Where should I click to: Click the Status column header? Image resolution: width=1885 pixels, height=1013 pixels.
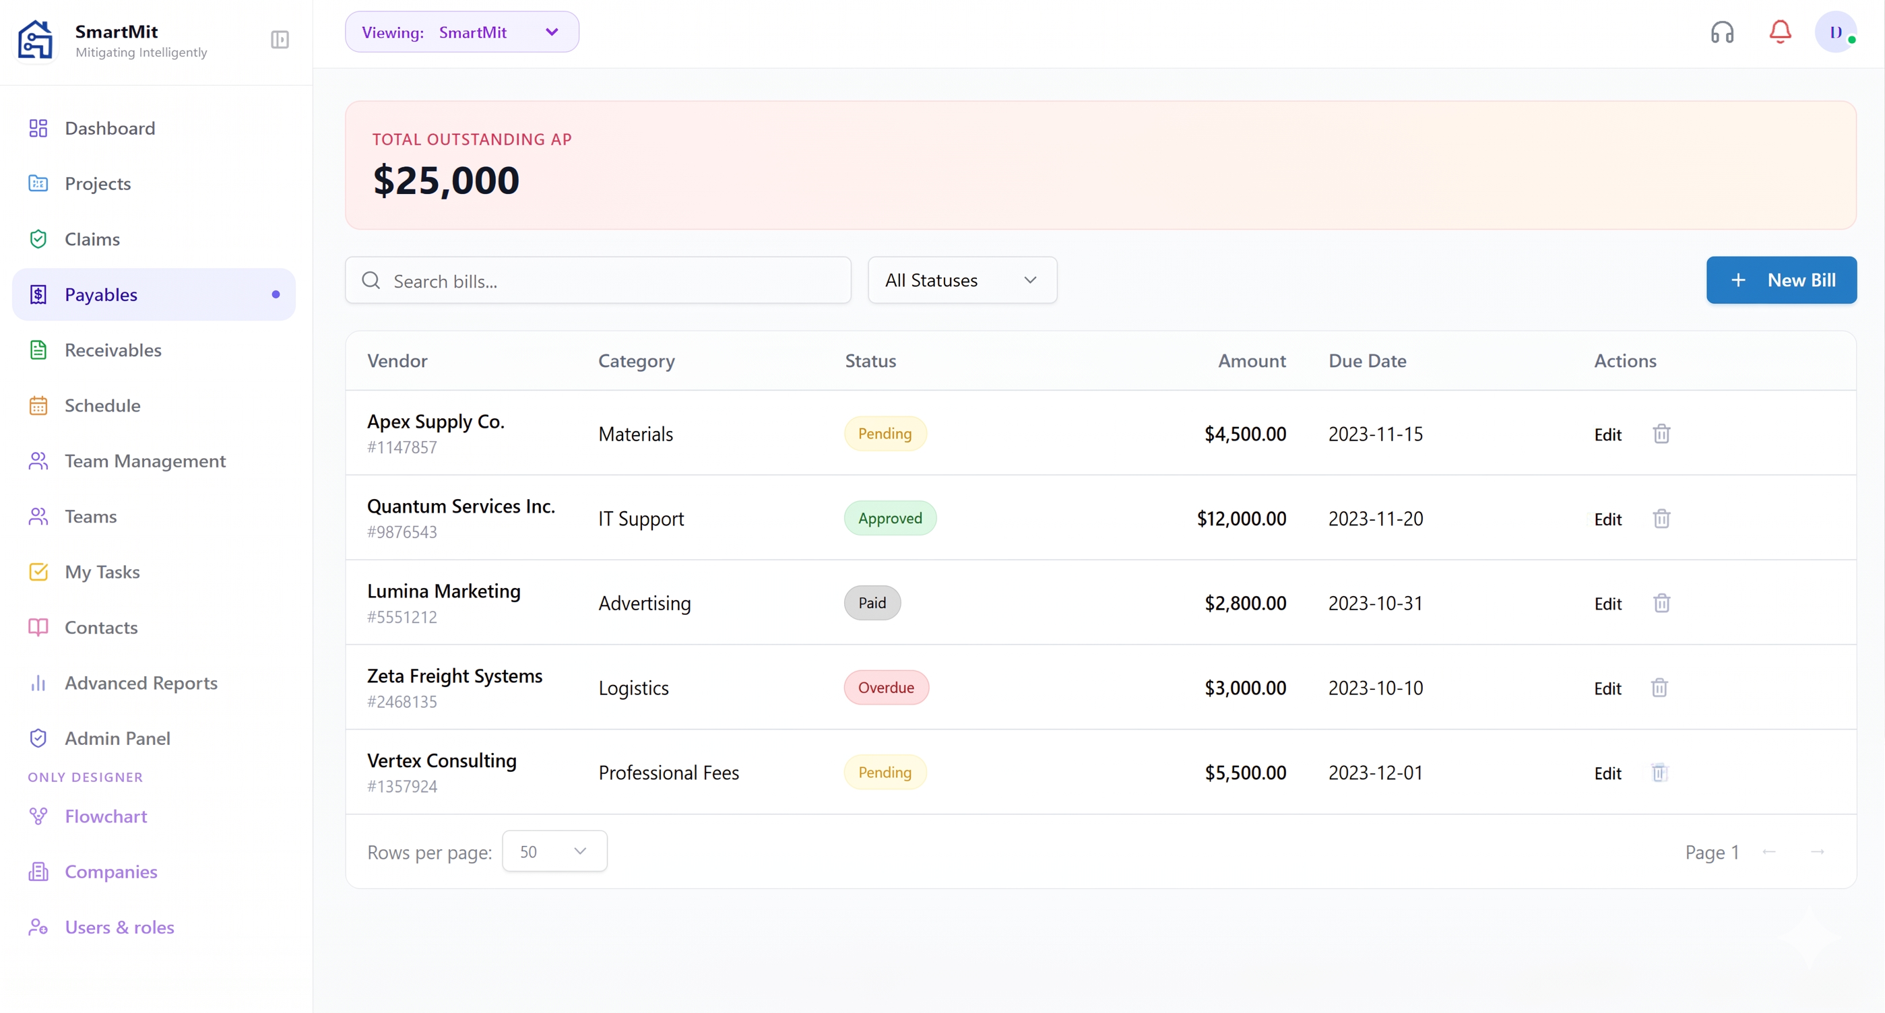(x=870, y=360)
